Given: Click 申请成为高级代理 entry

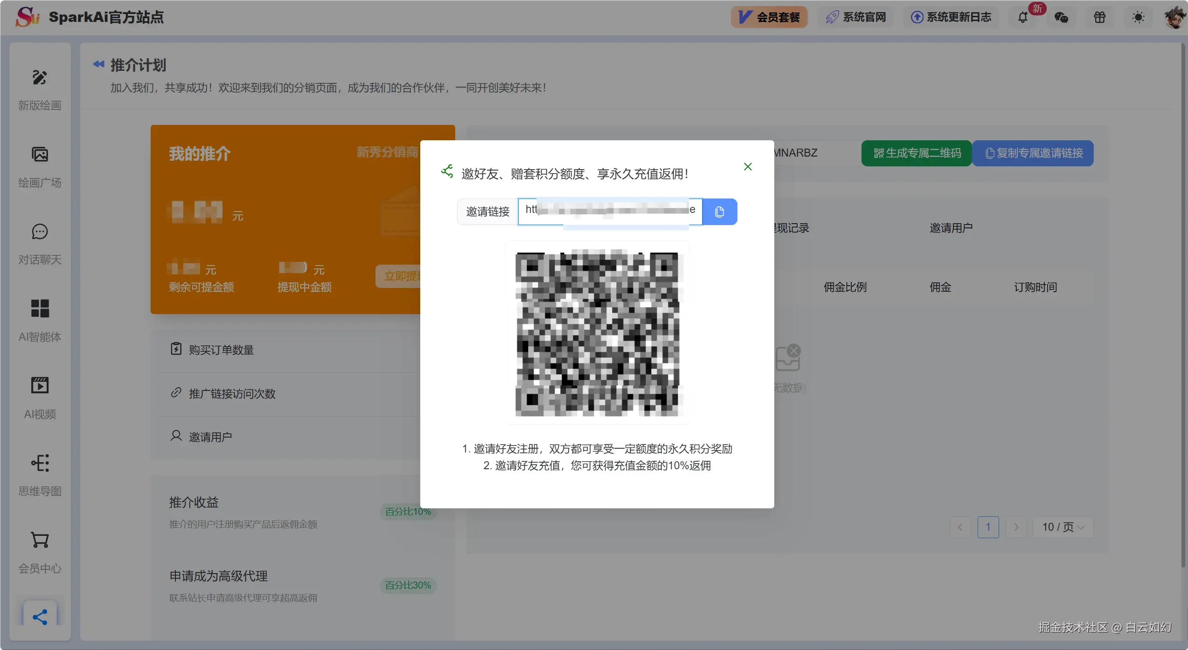Looking at the screenshot, I should click(218, 576).
